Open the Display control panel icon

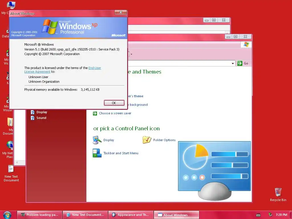pyautogui.click(x=97, y=140)
